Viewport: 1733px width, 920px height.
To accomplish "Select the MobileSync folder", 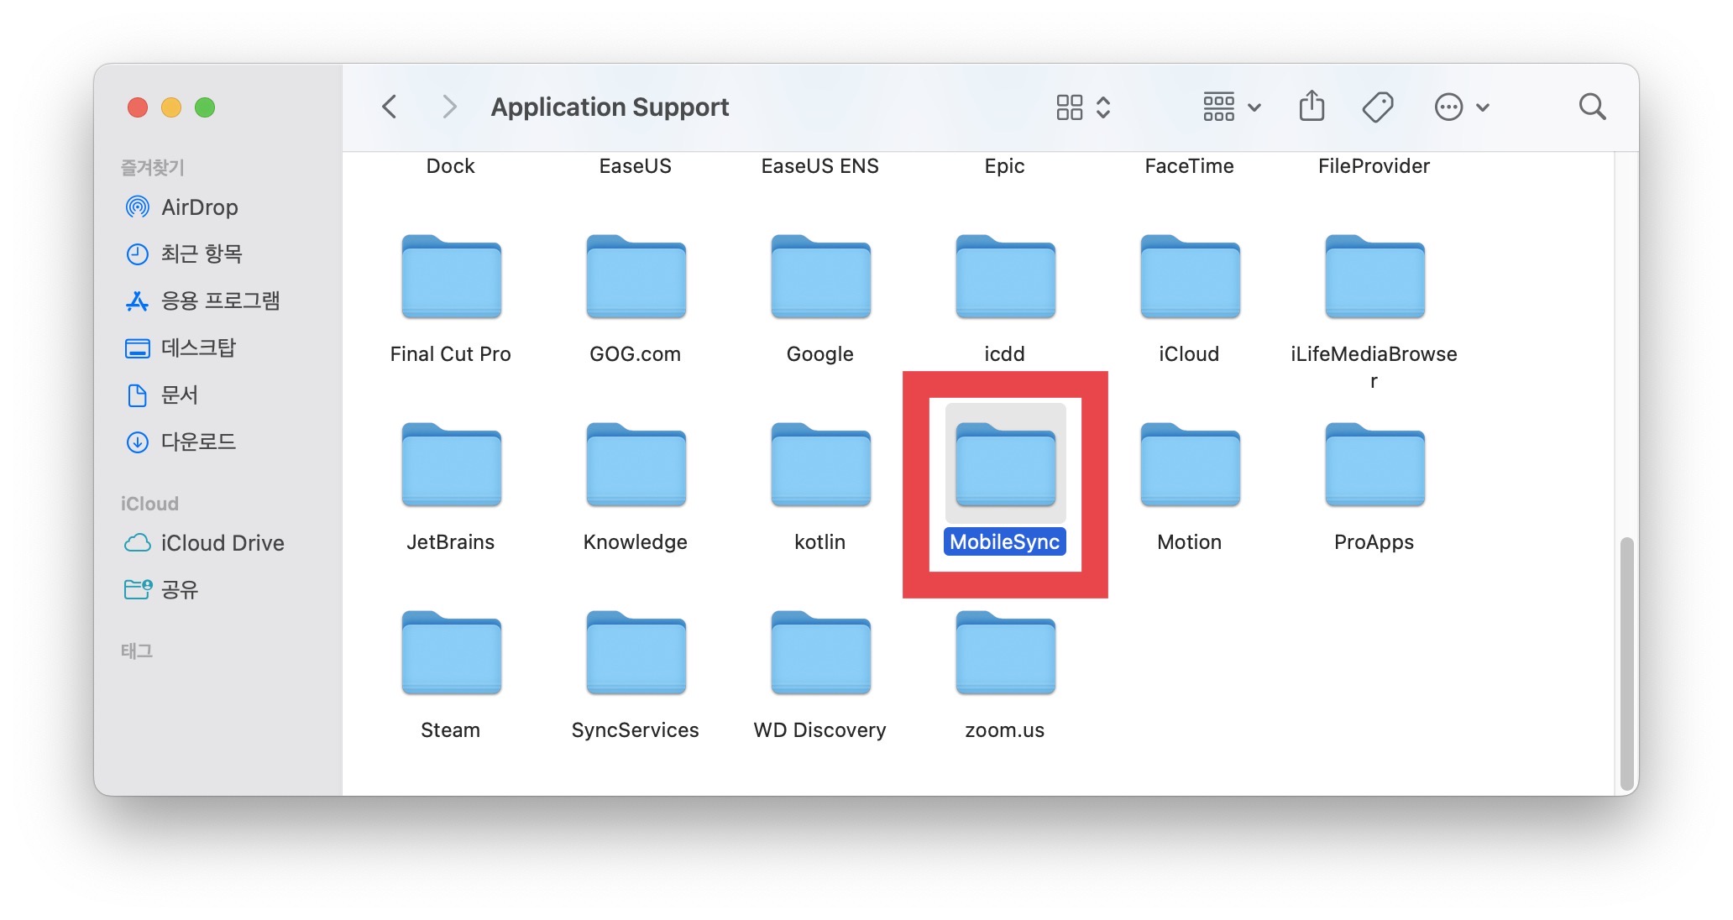I will point(1005,467).
